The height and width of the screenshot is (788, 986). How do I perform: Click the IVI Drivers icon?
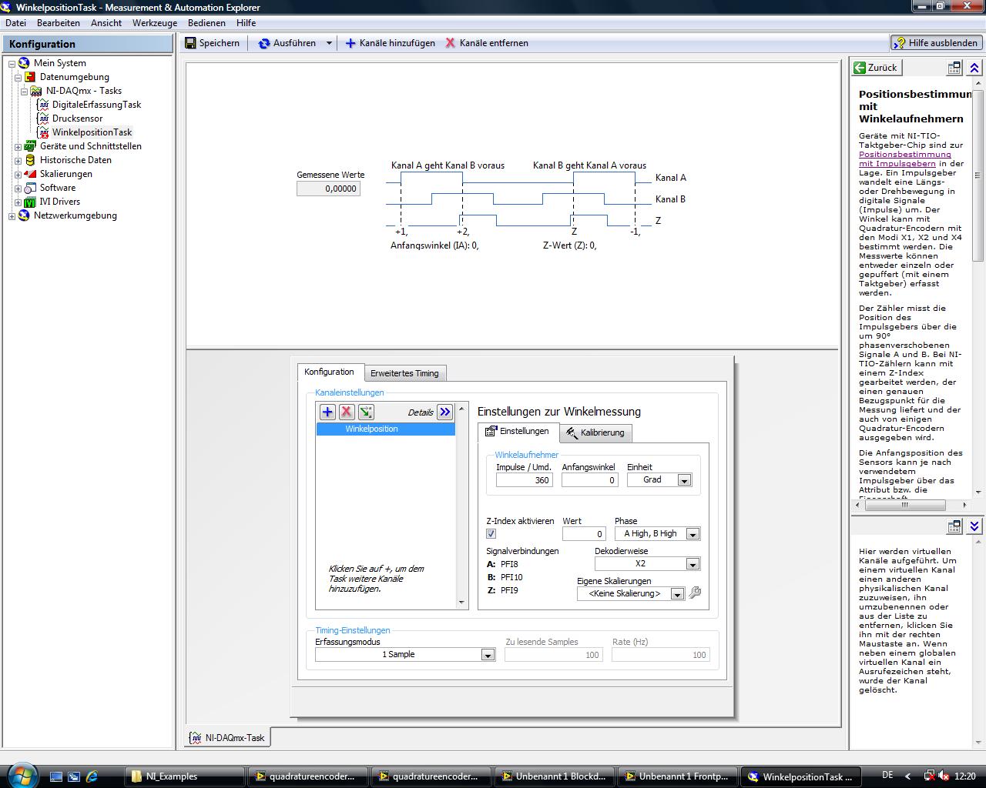coord(30,202)
